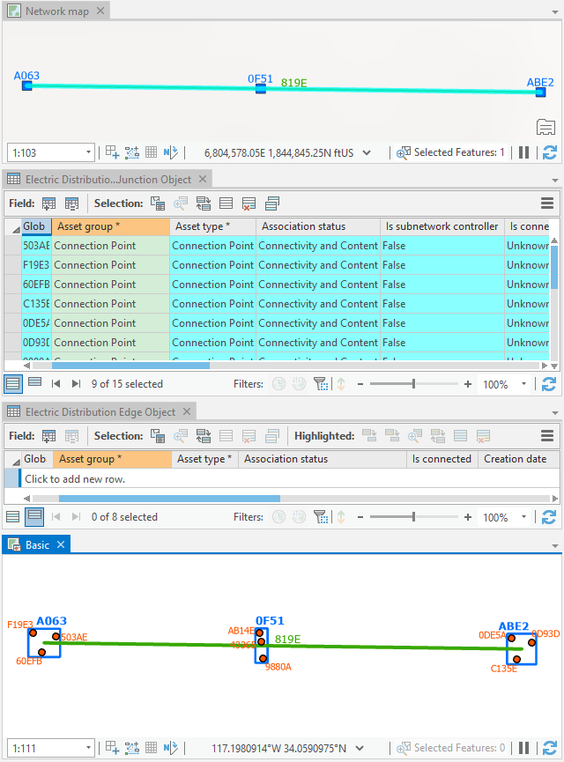The width and height of the screenshot is (564, 762).
Task: Click Add Field icon in Junction Object table
Action: [x=49, y=203]
